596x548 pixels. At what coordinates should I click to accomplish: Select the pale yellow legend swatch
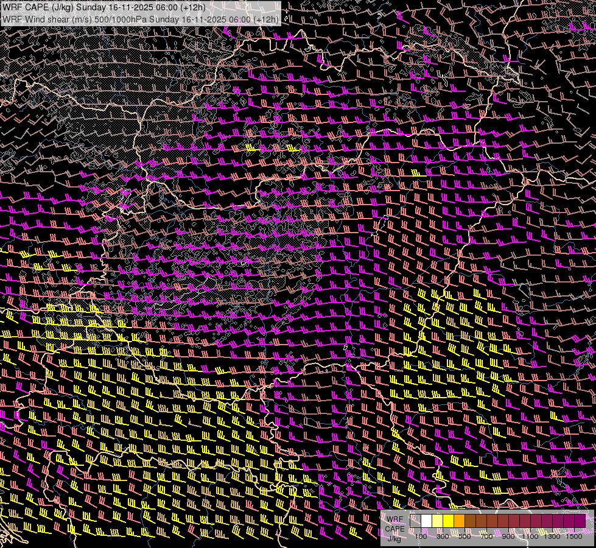pos(437,521)
